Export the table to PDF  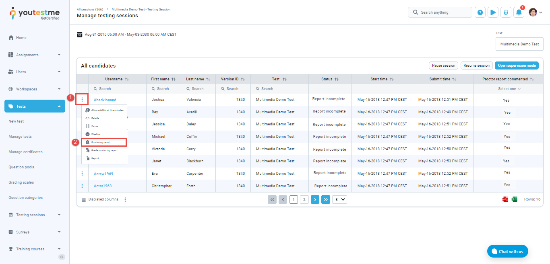click(505, 199)
